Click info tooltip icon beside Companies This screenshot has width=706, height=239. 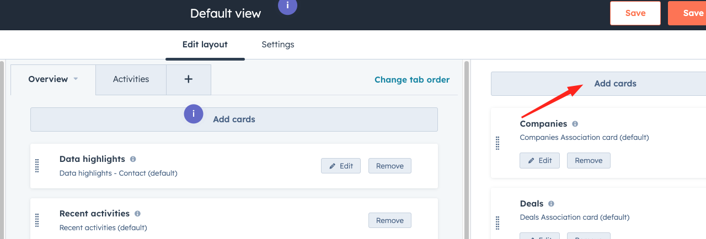coord(575,124)
